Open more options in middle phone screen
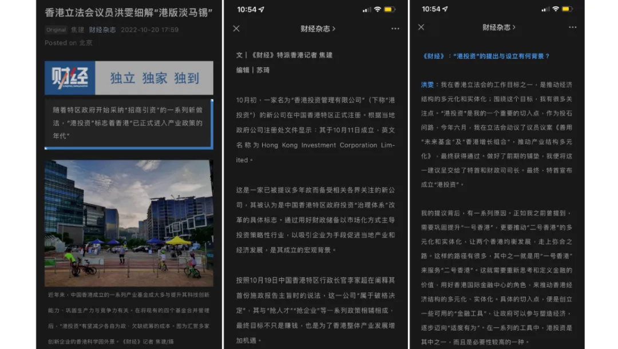The width and height of the screenshot is (618, 349). tap(395, 29)
